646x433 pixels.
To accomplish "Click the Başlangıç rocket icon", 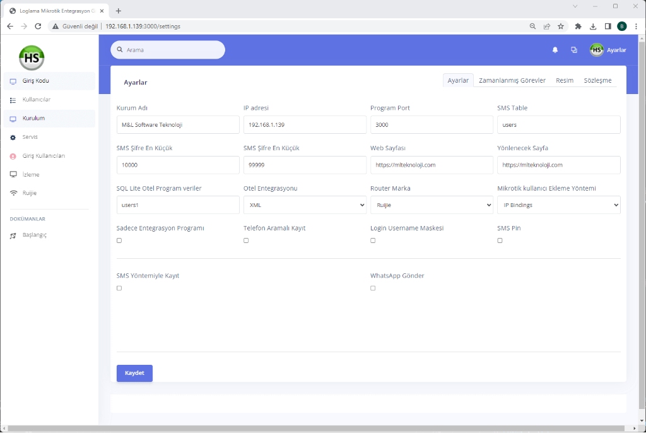I will click(13, 235).
